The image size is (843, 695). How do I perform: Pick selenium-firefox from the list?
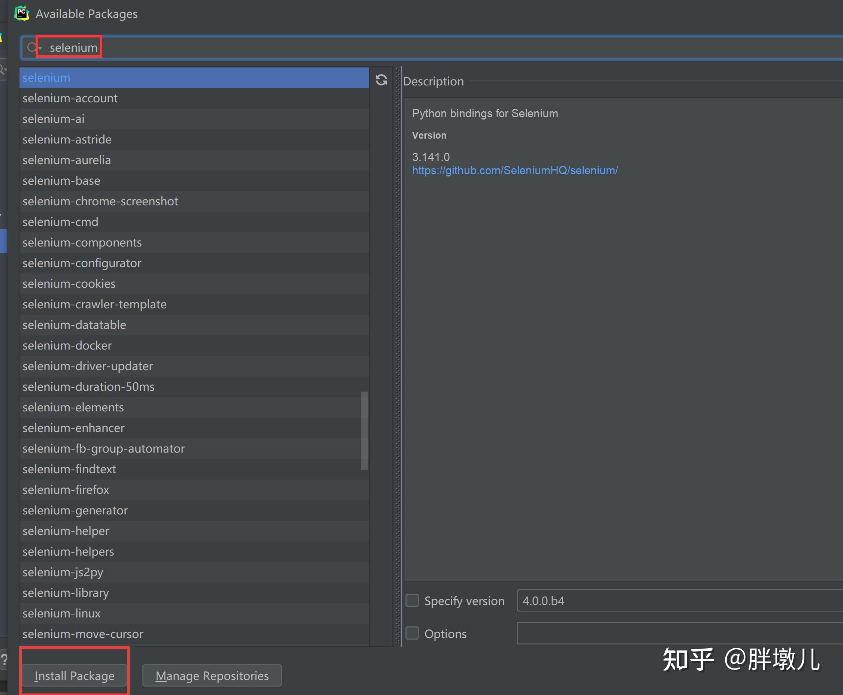[66, 490]
